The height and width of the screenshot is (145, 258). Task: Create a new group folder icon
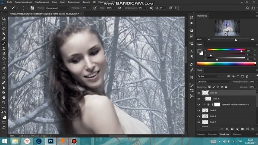242,129
